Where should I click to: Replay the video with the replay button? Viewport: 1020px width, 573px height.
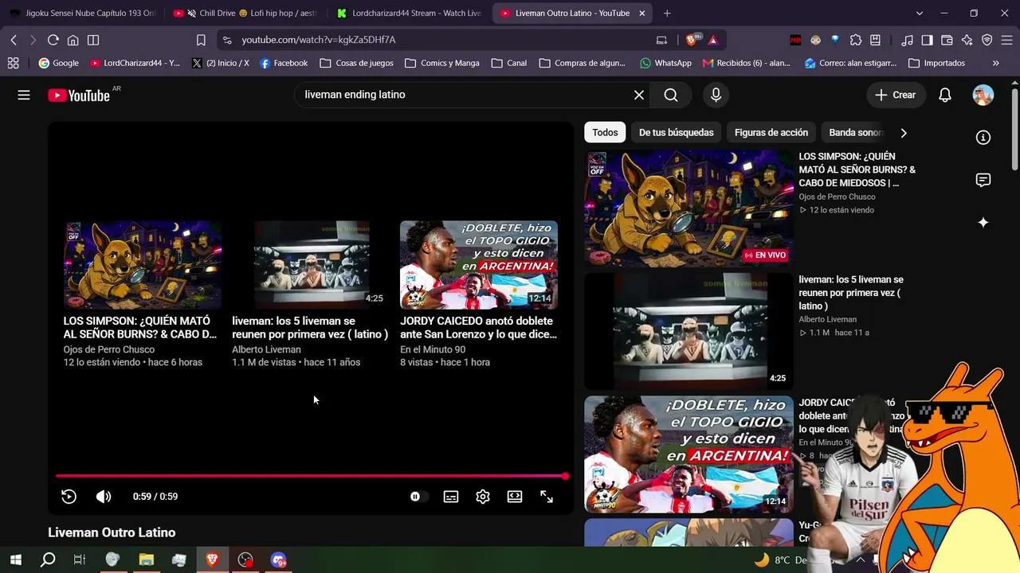(69, 497)
